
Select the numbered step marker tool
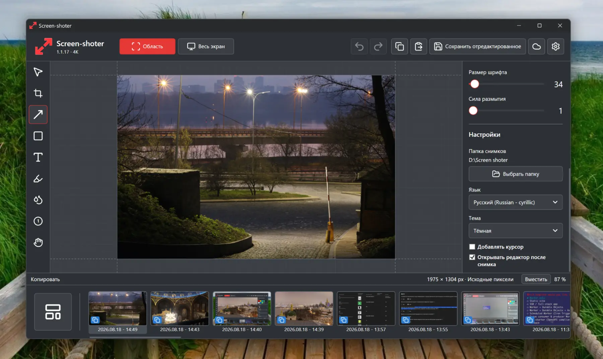click(38, 221)
